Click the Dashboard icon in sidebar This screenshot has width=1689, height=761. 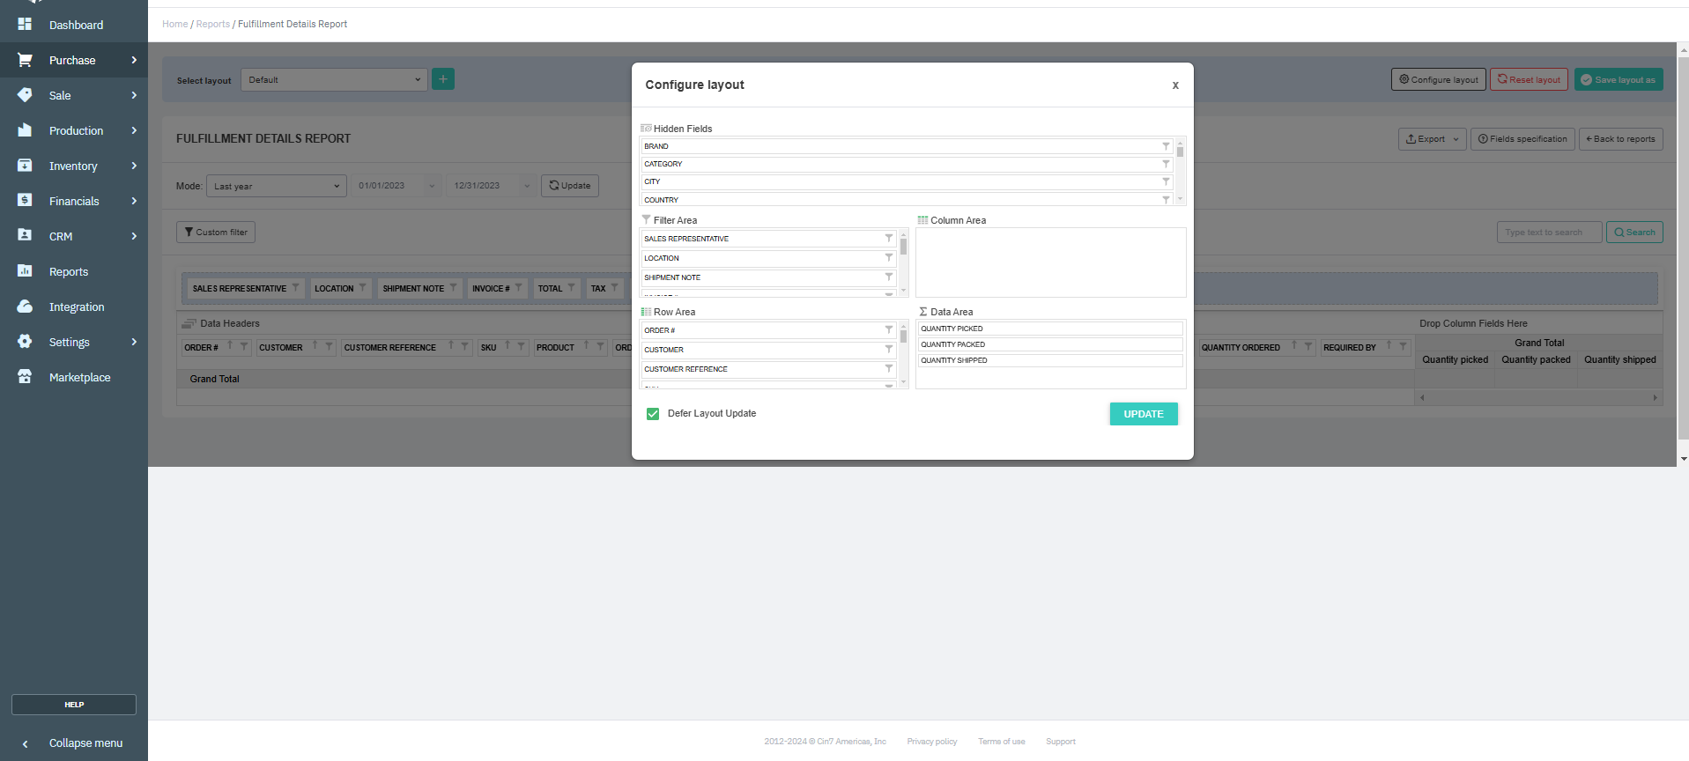[25, 24]
